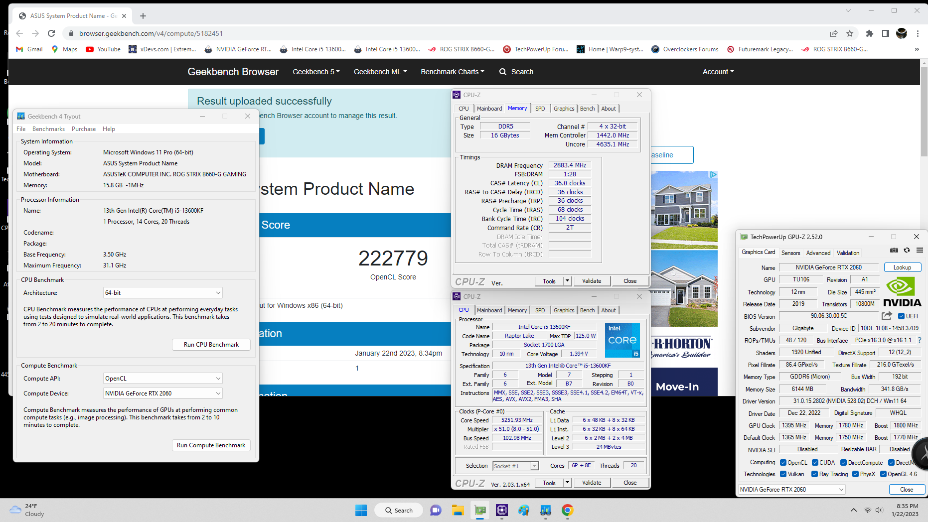The image size is (928, 522).
Task: Open the CPU-Z taskbar icon
Action: (x=501, y=510)
